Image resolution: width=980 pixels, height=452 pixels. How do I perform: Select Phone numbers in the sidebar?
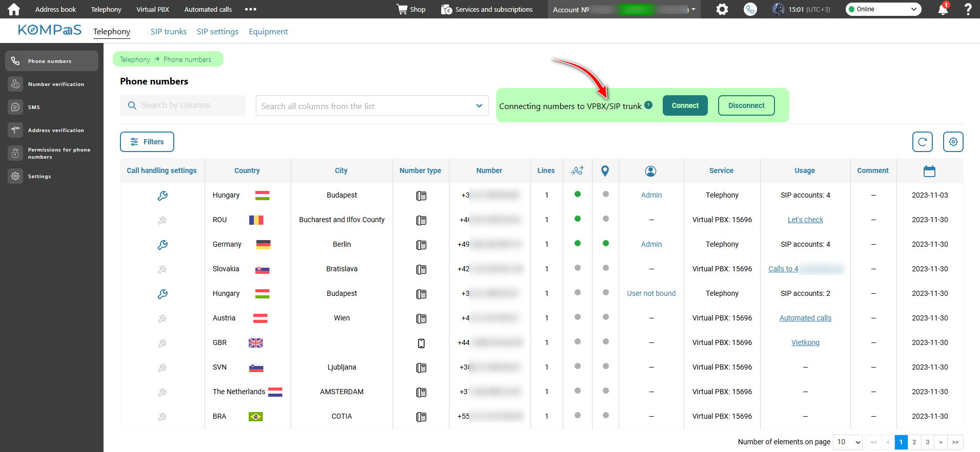pos(52,61)
